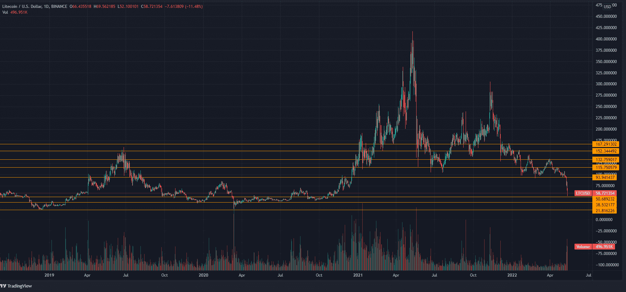
Task: Click the 496.951K volume value tag
Action: (604, 247)
